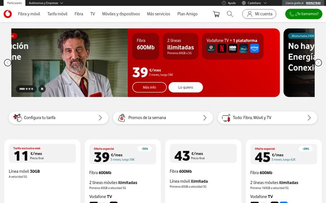Click the Ayuda link text

coord(232,3)
